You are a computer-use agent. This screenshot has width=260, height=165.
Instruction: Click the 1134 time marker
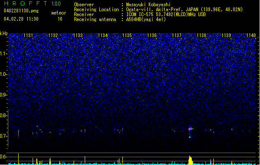pyautogui.click(x=103, y=35)
